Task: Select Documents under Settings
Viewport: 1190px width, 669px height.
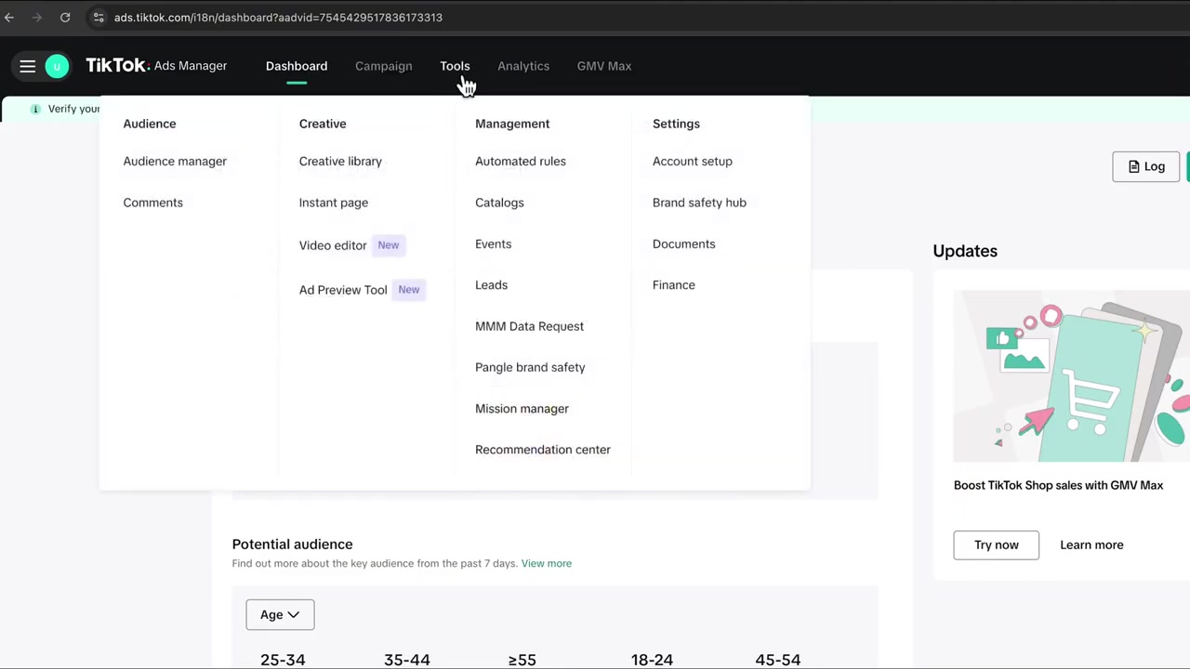Action: (x=683, y=243)
